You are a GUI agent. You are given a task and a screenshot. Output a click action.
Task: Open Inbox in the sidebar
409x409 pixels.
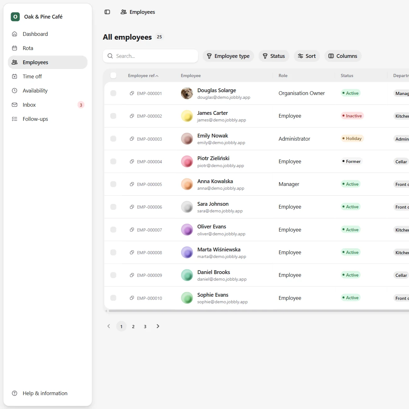[x=48, y=105]
